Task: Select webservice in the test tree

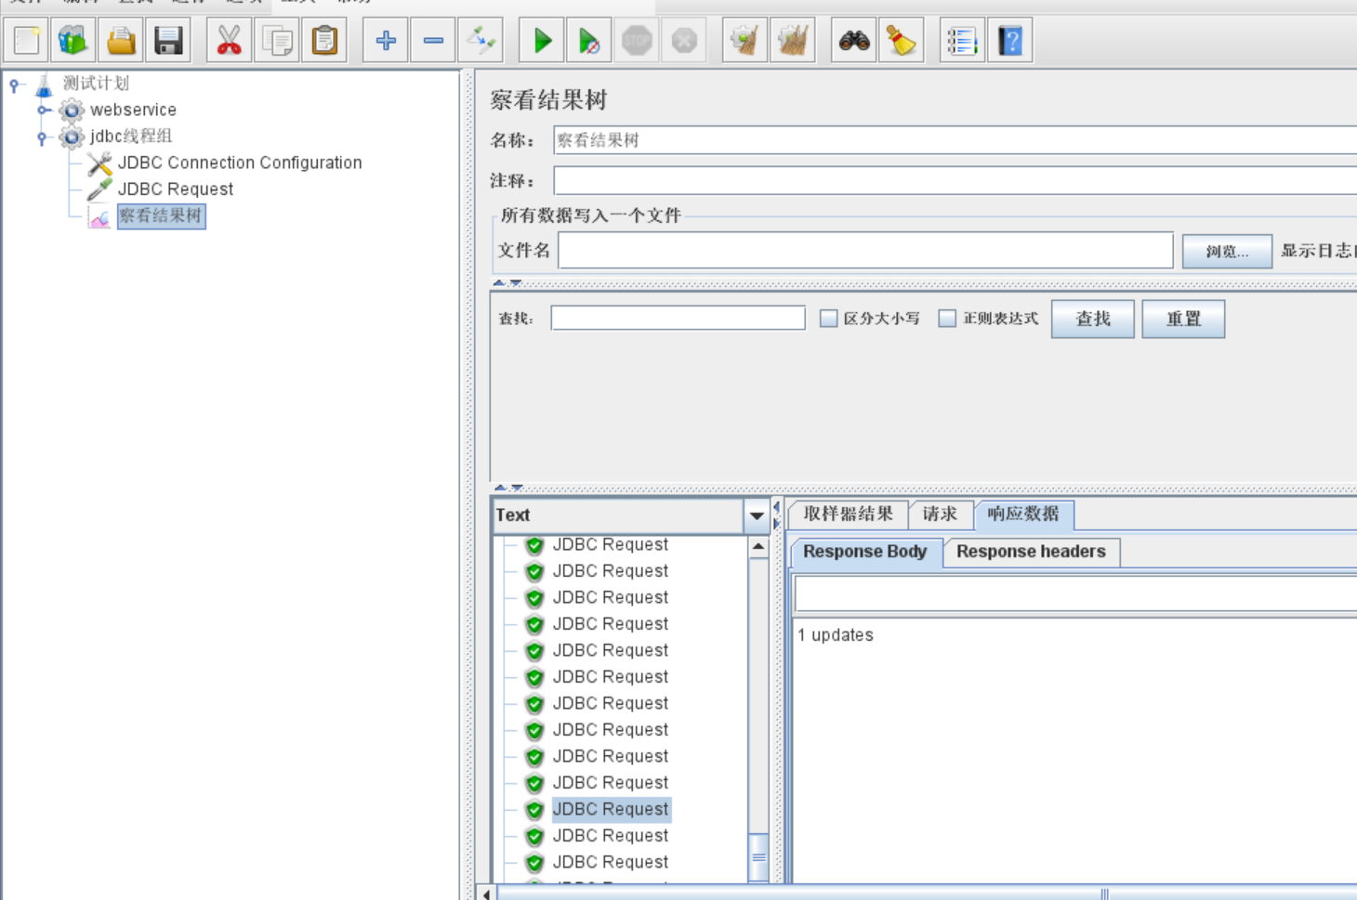Action: (x=133, y=110)
